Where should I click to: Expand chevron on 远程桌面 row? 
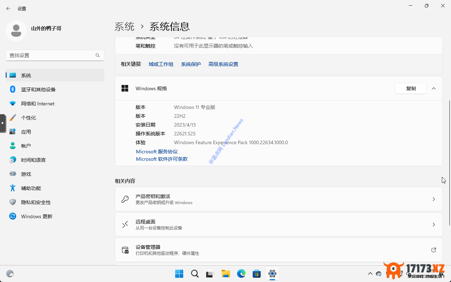click(x=434, y=225)
